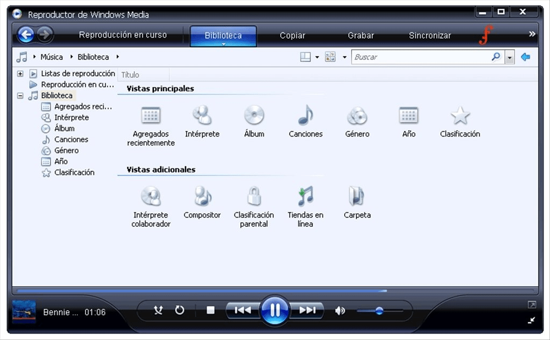The width and height of the screenshot is (550, 340).
Task: Adjust the volume slider
Action: [380, 310]
